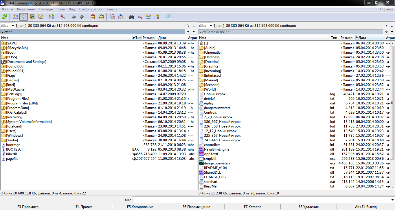Click the pack files archive icon
The image size is (395, 210).
93,17
